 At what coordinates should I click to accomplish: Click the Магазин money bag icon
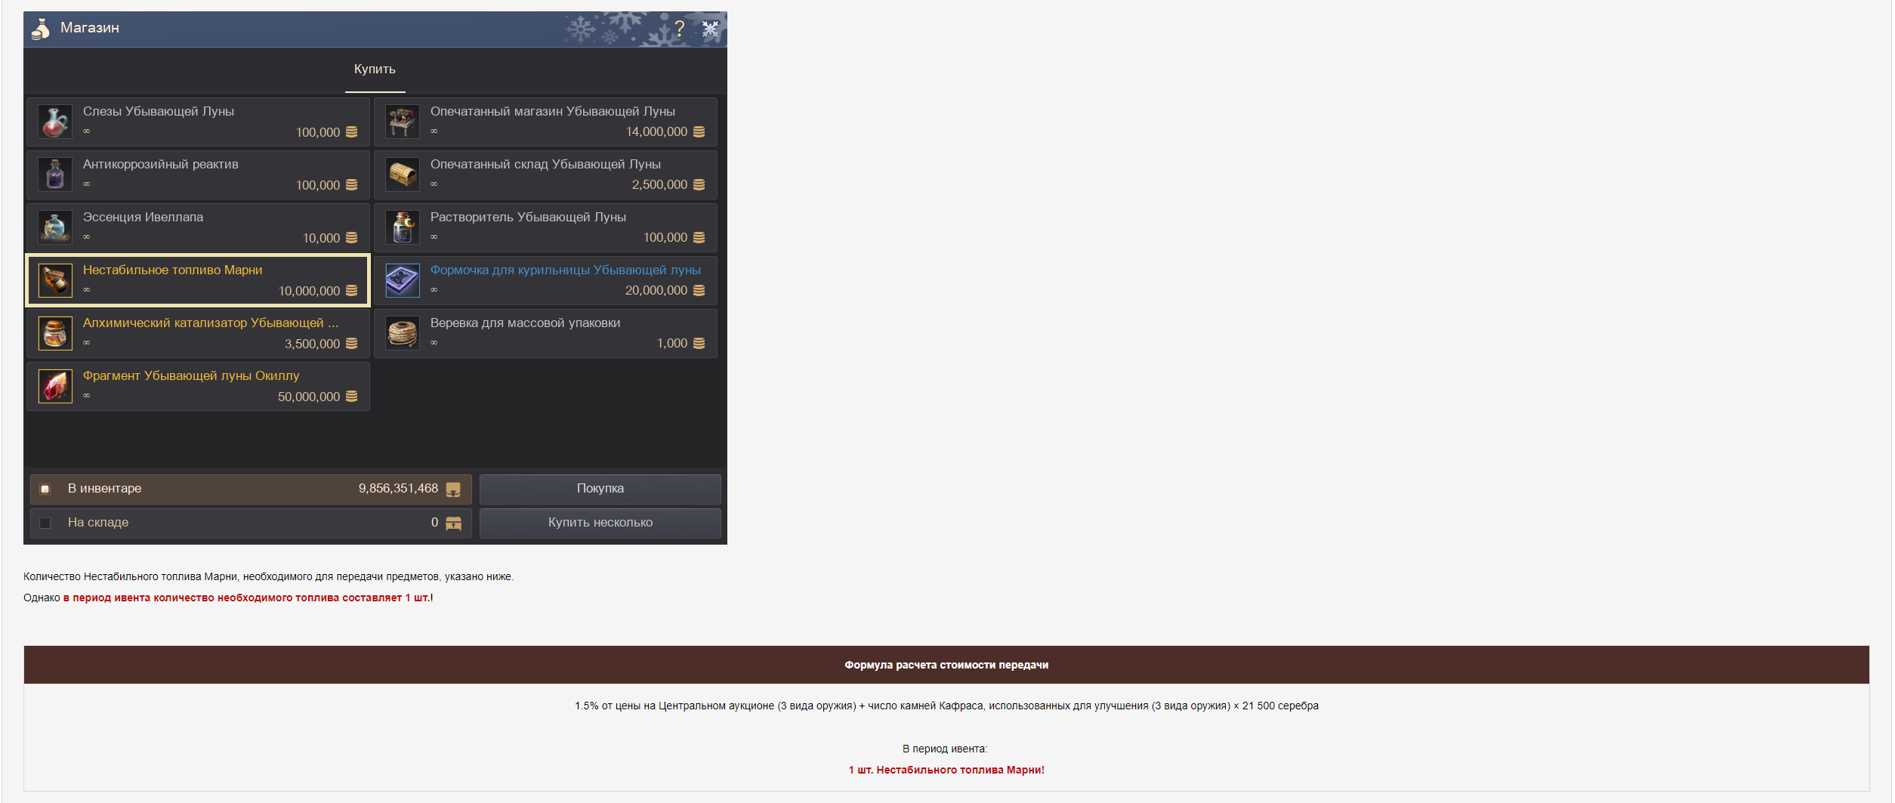41,29
